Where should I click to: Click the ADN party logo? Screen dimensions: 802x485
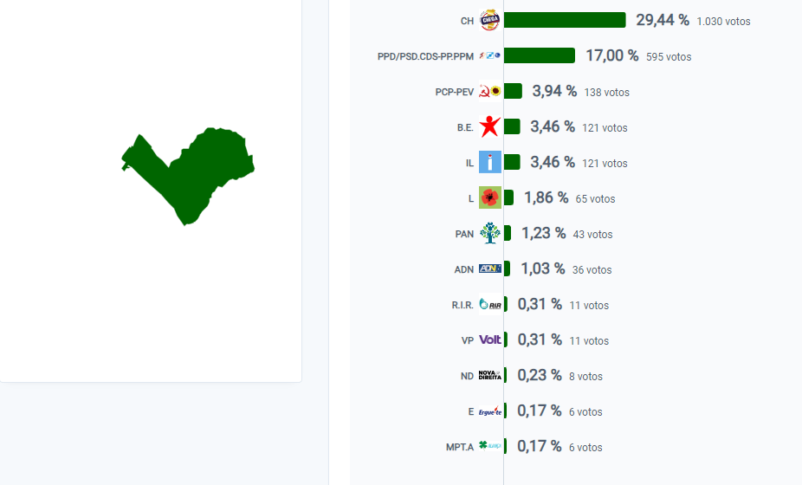tap(489, 268)
